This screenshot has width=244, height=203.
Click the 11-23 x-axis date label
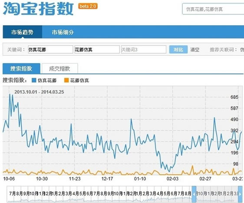pos(75,179)
